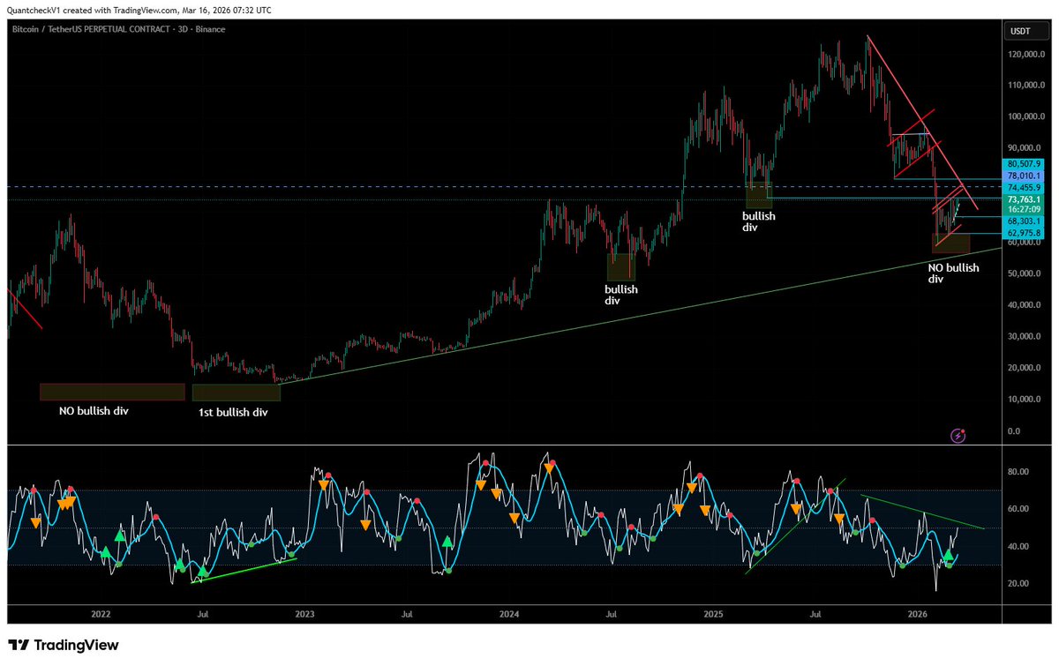
Task: Click the 2026 label on time axis
Action: click(917, 612)
